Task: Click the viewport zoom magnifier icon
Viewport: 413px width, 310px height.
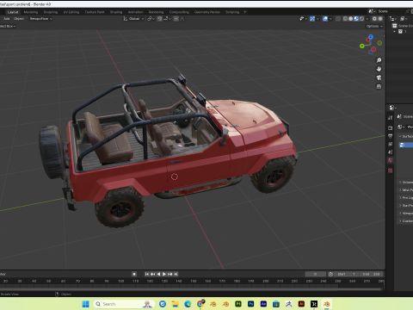Action: tap(379, 60)
